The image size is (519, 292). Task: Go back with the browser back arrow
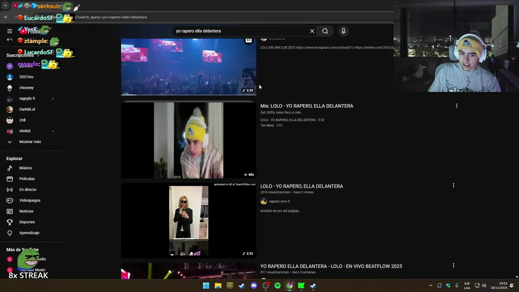point(6,17)
